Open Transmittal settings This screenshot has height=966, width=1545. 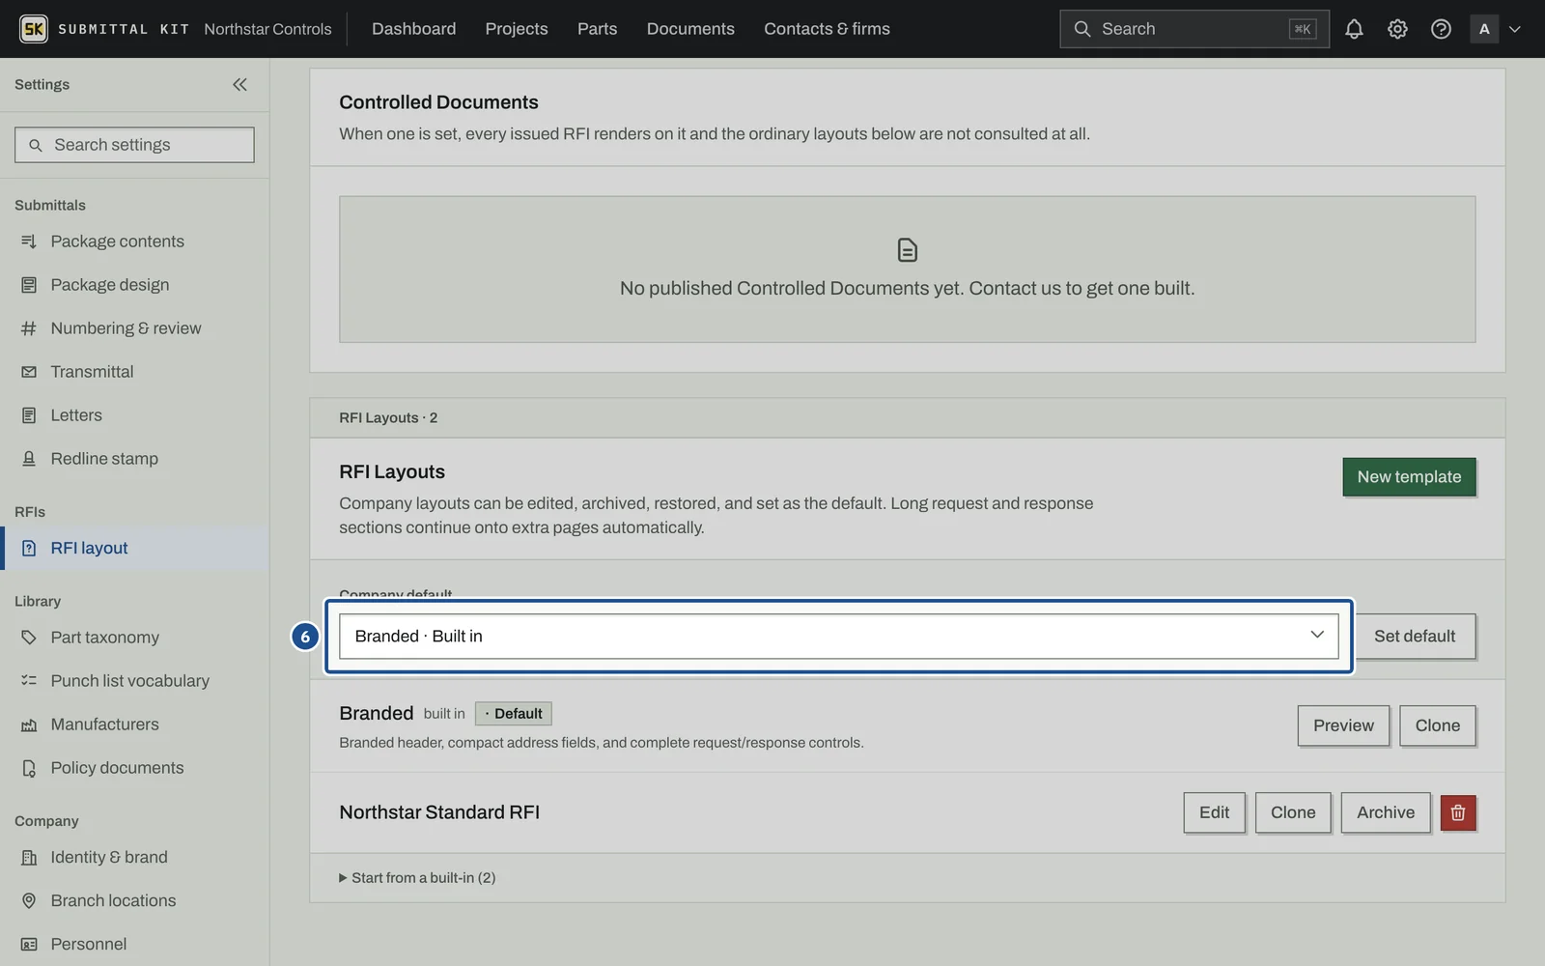pyautogui.click(x=134, y=372)
